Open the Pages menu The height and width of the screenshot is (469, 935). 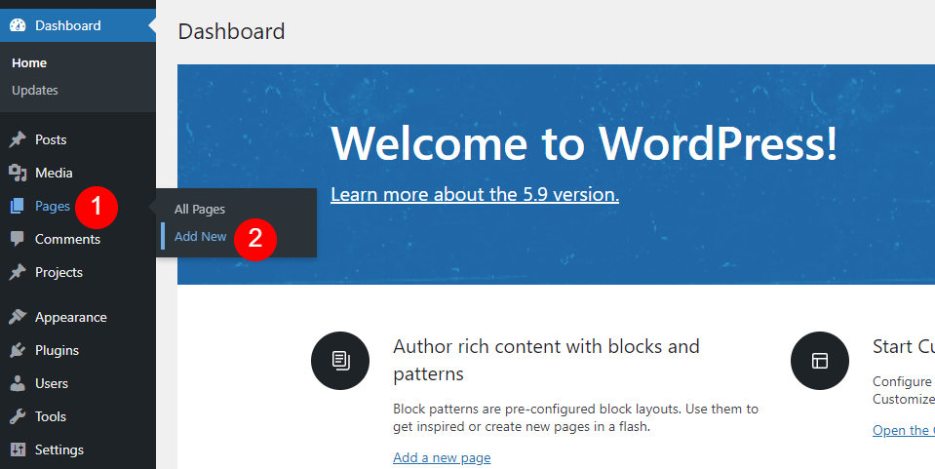point(78,206)
